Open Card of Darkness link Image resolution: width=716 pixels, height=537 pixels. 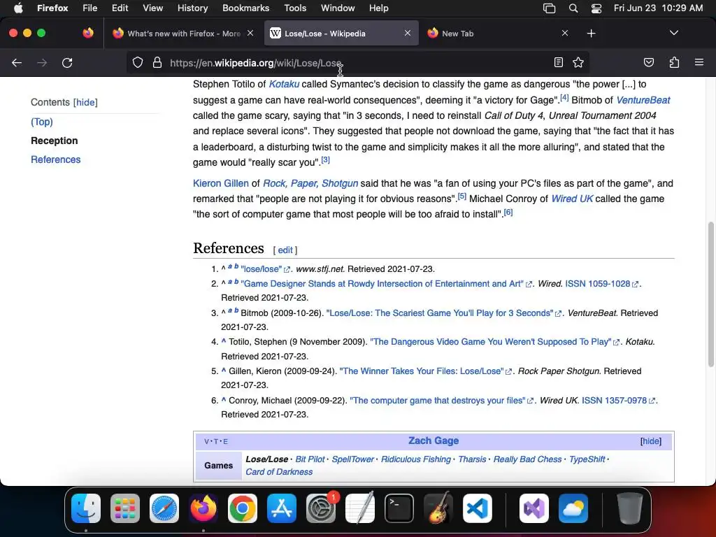pos(279,472)
